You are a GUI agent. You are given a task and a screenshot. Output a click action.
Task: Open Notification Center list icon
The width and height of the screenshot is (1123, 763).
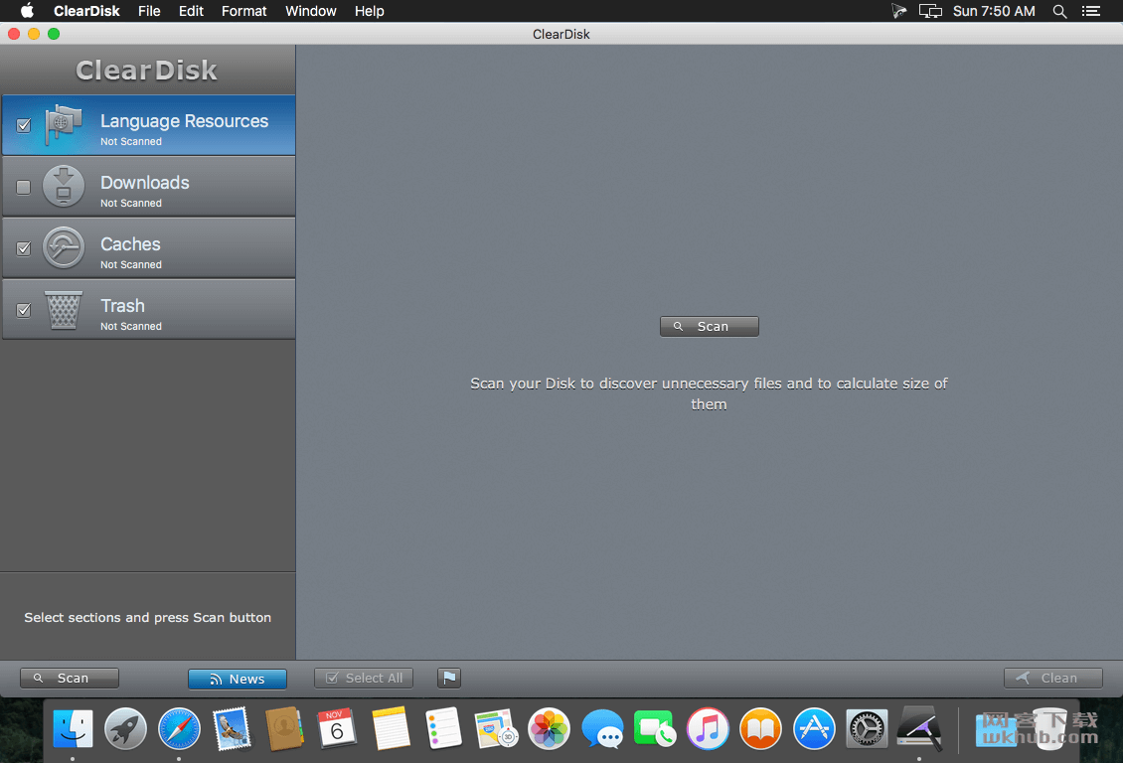pyautogui.click(x=1091, y=12)
